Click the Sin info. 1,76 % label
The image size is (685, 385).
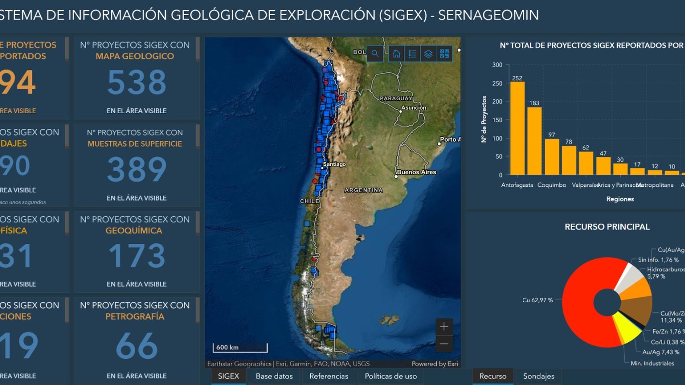pos(658,260)
